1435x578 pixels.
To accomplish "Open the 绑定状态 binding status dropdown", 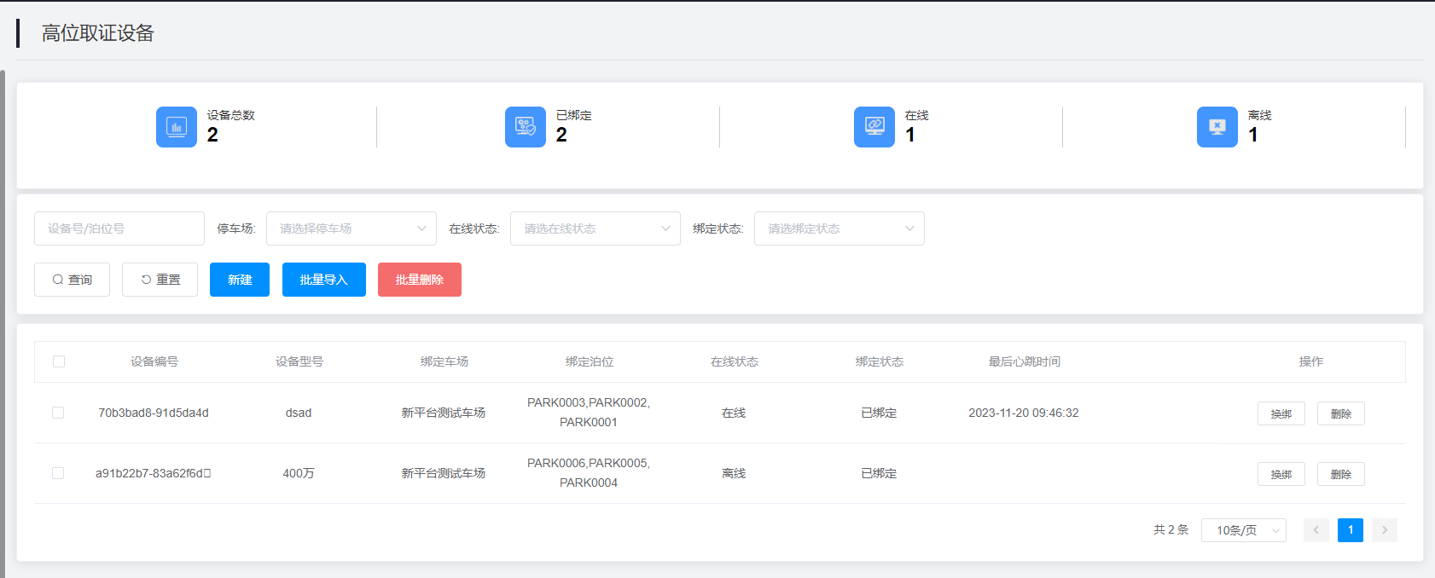I will pyautogui.click(x=839, y=228).
